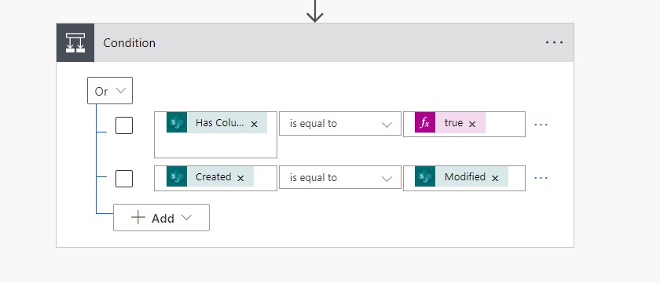
Task: Click the SharePoint icon on Created token
Action: coord(177,176)
